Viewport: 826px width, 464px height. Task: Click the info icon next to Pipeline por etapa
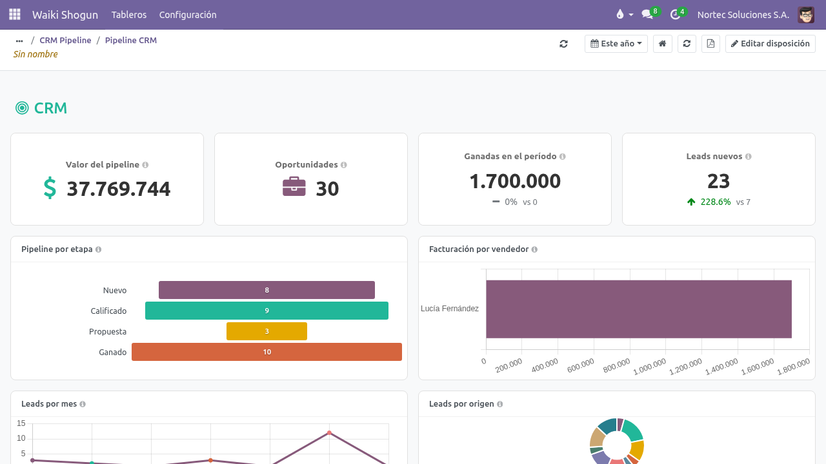click(x=98, y=249)
